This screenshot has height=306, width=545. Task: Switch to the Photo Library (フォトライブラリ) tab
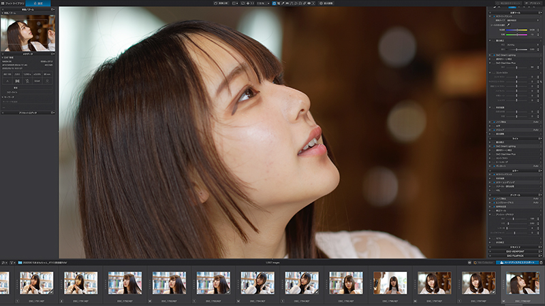pos(13,3)
